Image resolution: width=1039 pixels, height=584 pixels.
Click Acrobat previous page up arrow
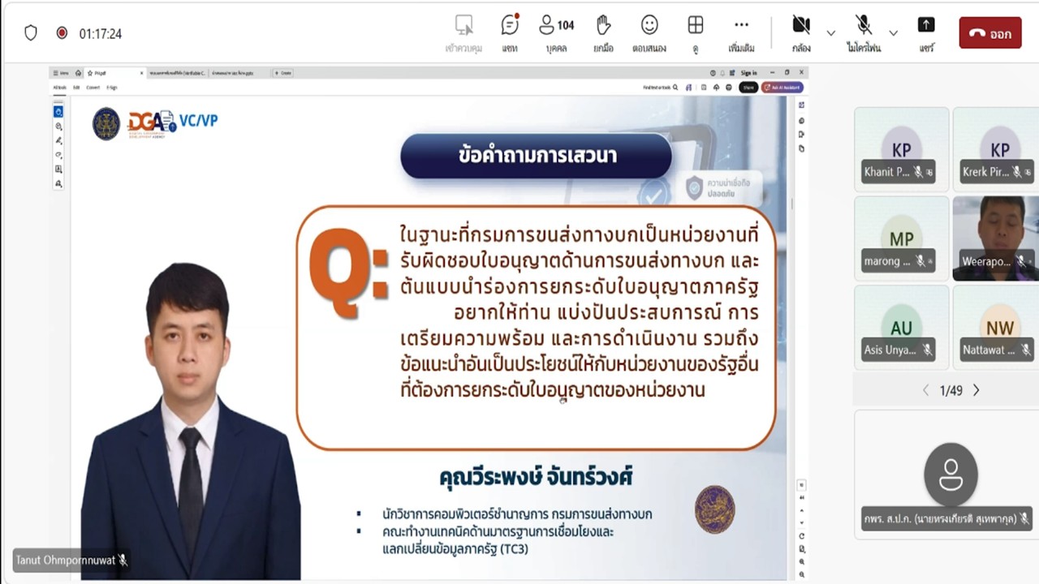[802, 511]
